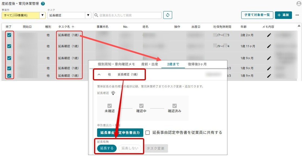Click the table scroll-up arrow
The image size is (302, 158).
click(299, 26)
